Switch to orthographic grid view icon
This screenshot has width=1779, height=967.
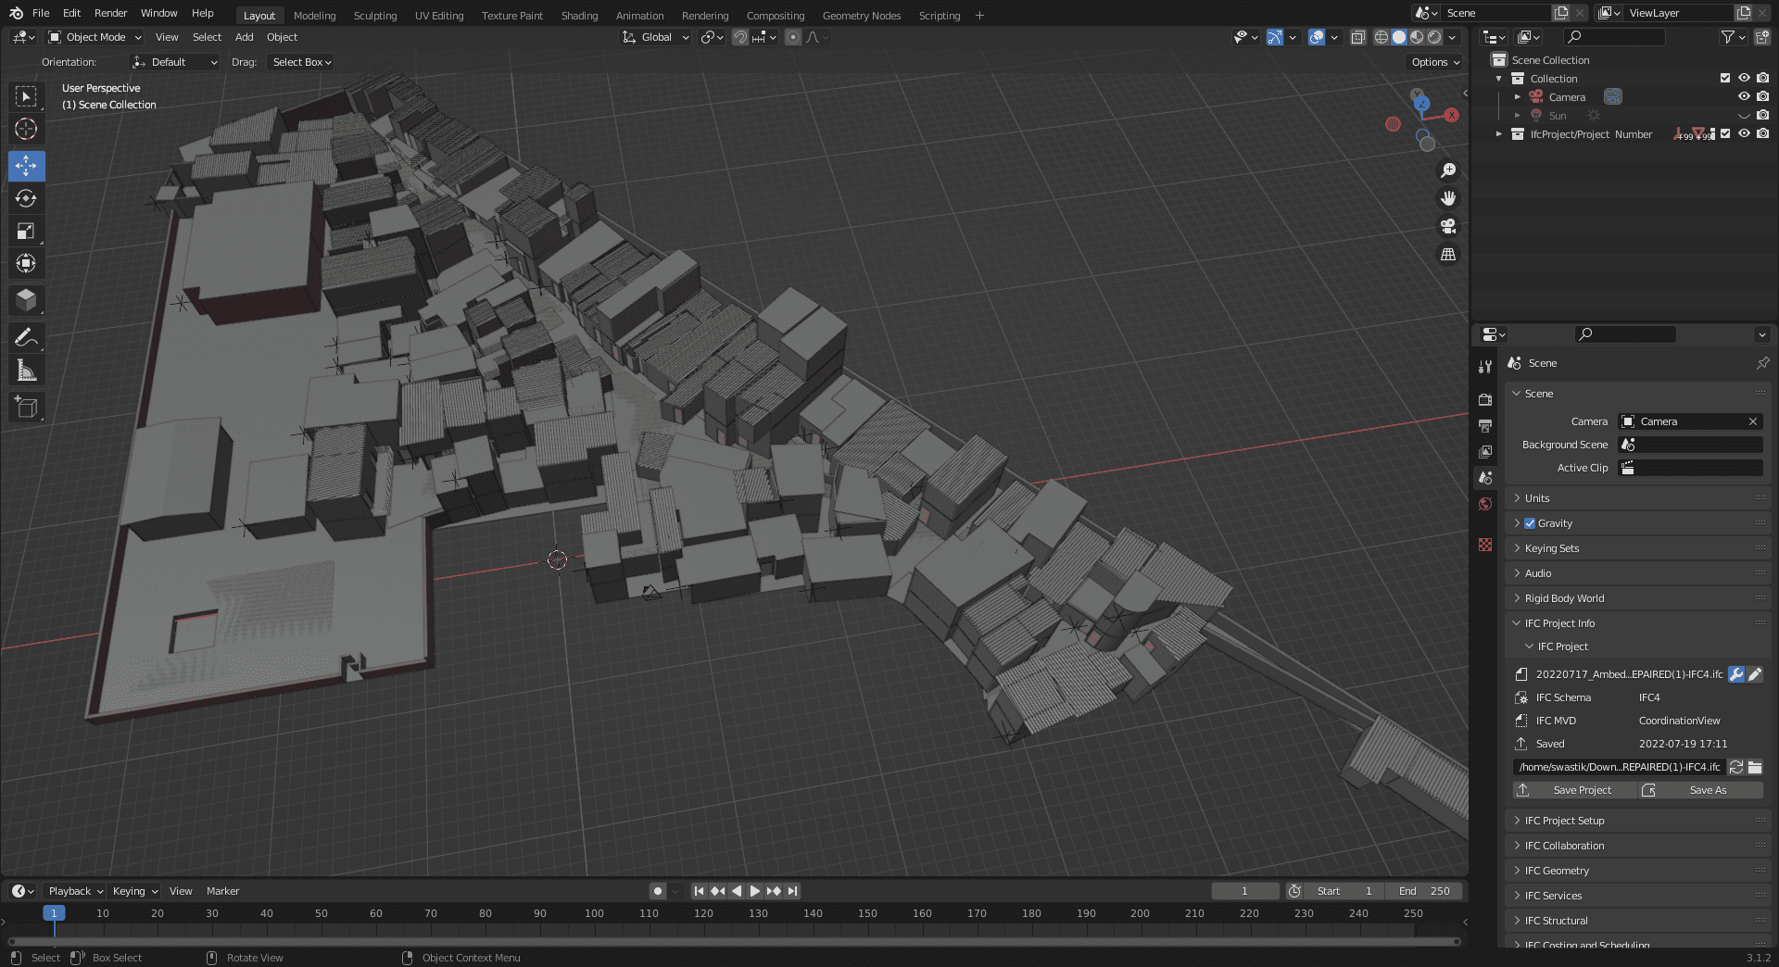tap(1448, 255)
